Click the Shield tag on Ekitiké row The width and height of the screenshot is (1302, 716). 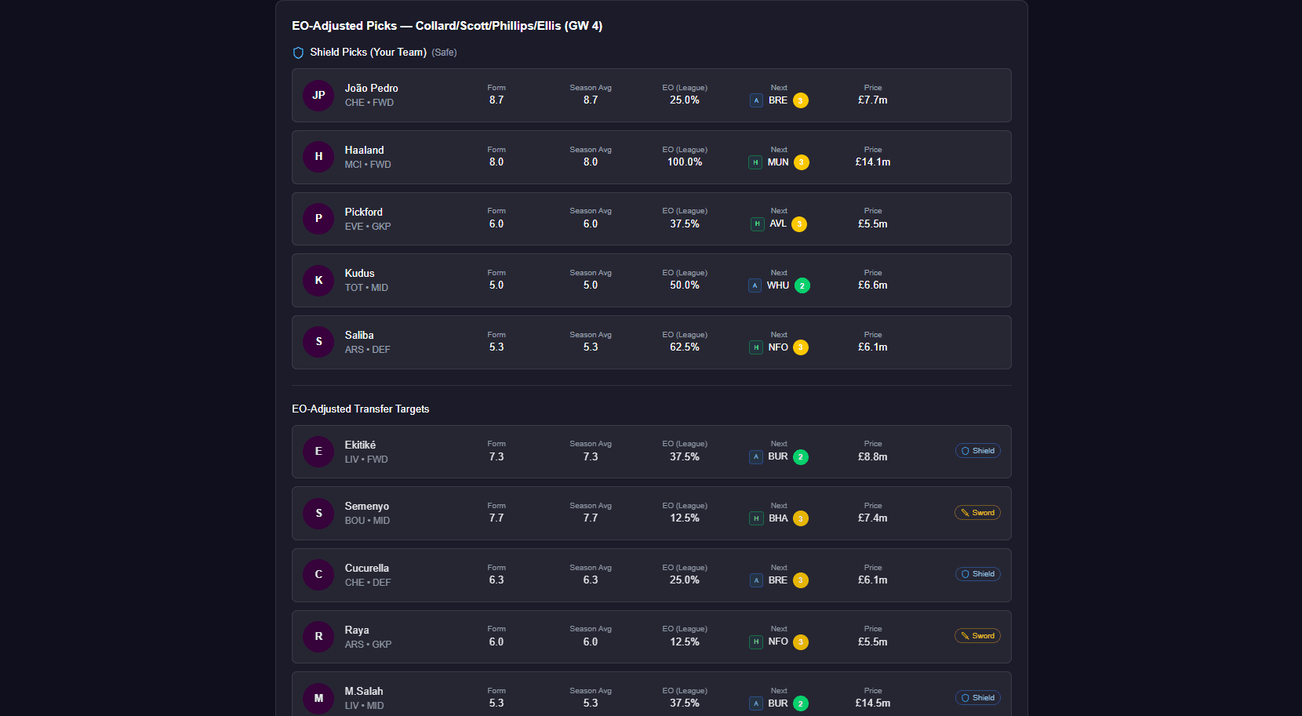(x=977, y=451)
